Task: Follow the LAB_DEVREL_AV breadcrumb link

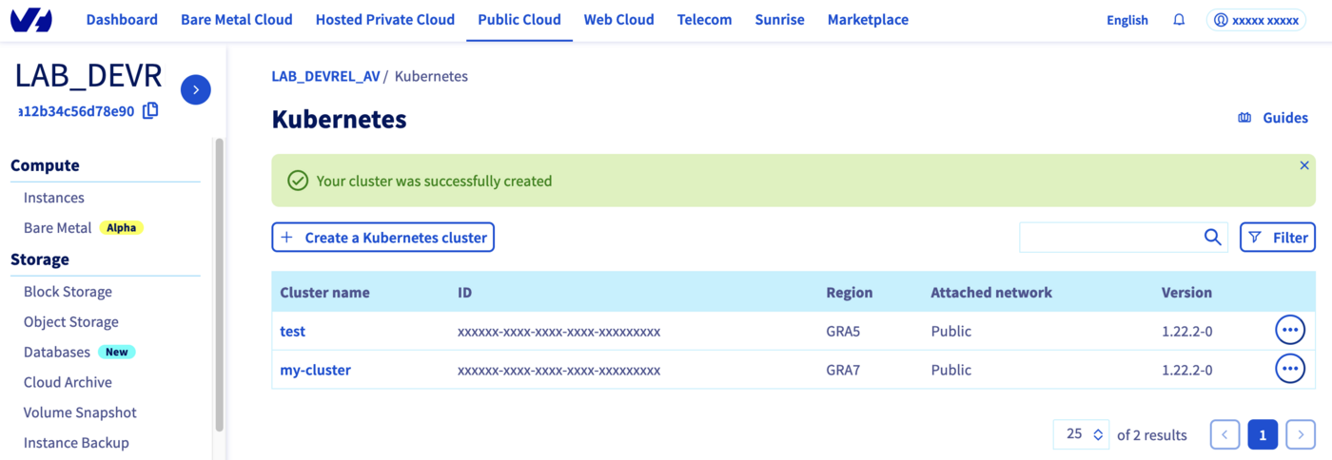Action: (325, 76)
